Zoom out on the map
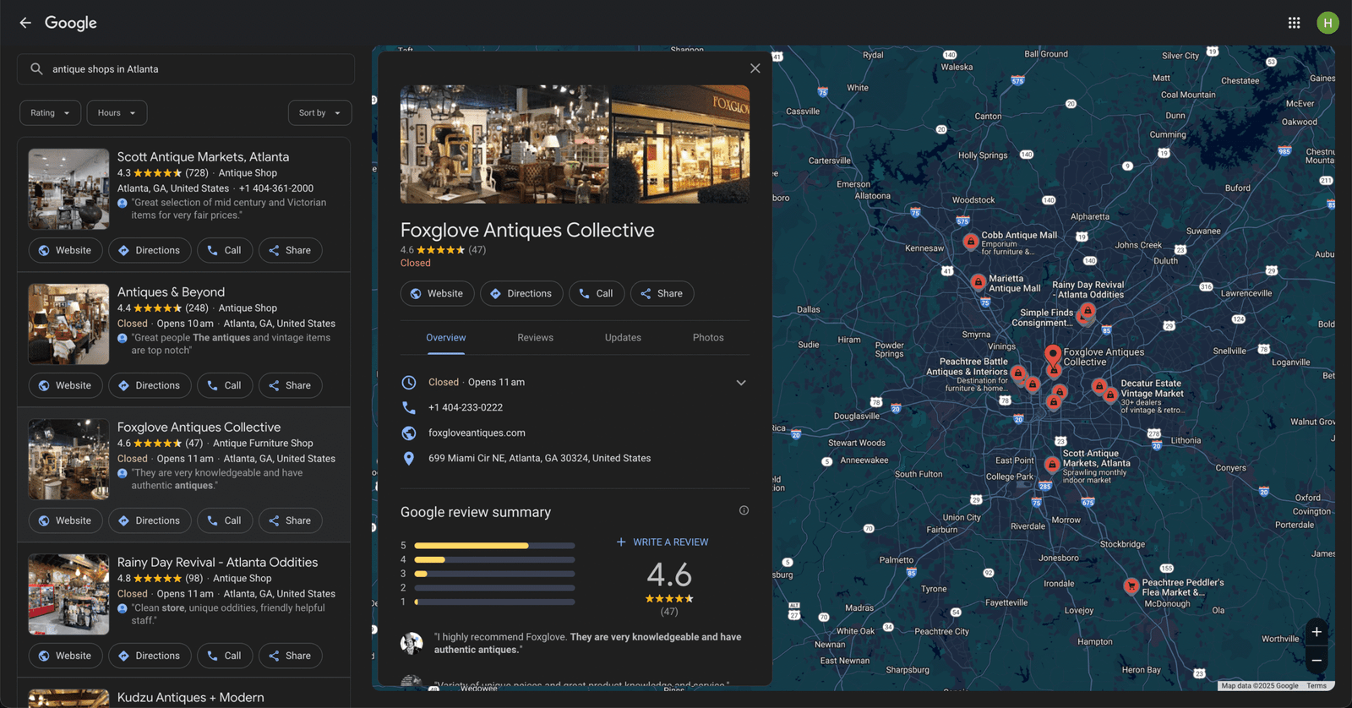The width and height of the screenshot is (1352, 708). (x=1317, y=660)
